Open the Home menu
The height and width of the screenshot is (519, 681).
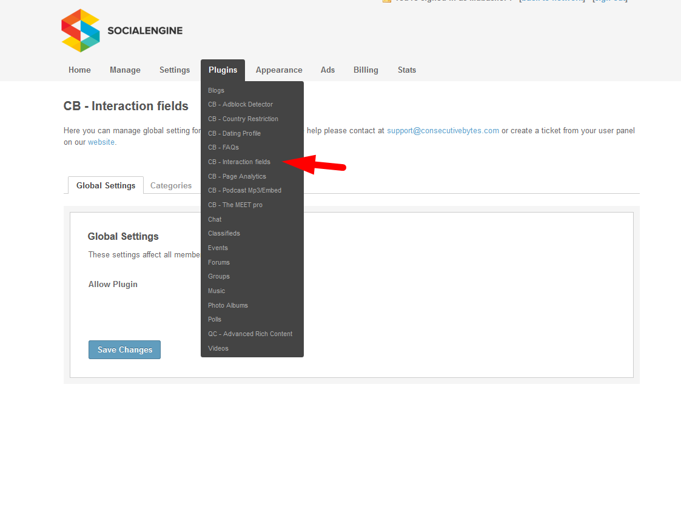79,70
